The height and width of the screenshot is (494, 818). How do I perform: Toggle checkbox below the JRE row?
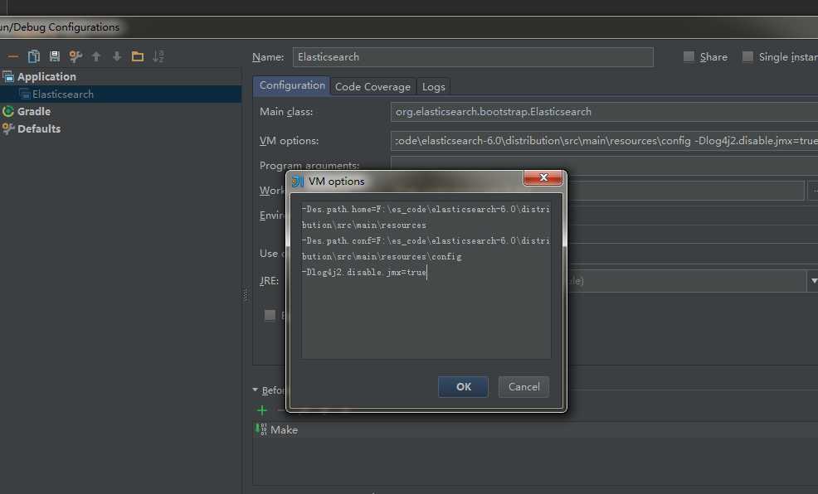click(x=270, y=315)
